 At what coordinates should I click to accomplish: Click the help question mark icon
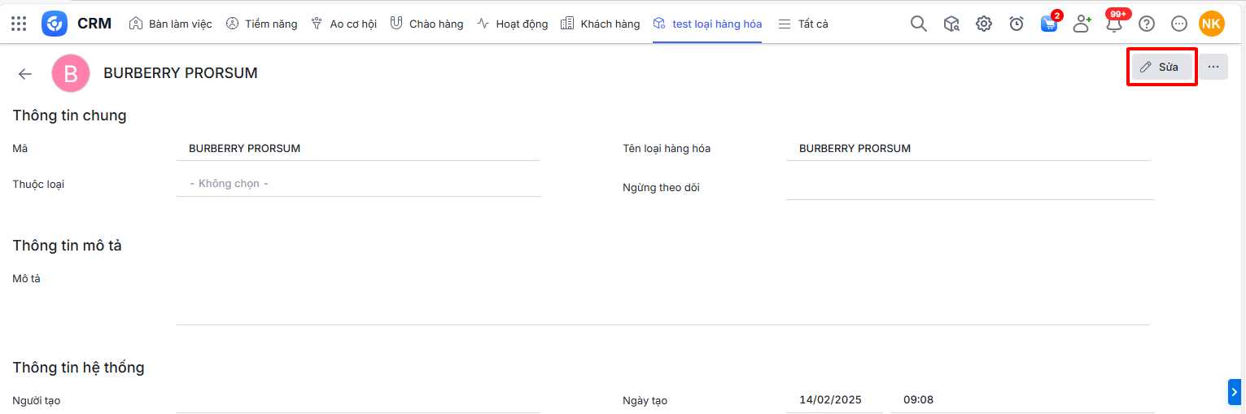(x=1147, y=24)
